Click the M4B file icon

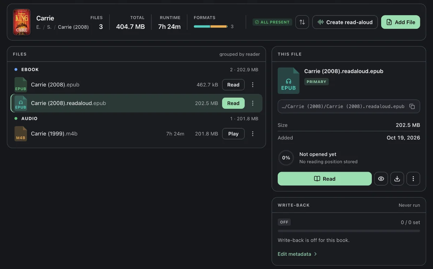(x=21, y=134)
